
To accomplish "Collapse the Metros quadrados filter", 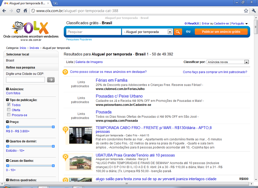I will point(7,180).
